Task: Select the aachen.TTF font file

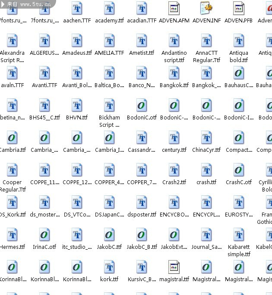Action: [x=77, y=9]
